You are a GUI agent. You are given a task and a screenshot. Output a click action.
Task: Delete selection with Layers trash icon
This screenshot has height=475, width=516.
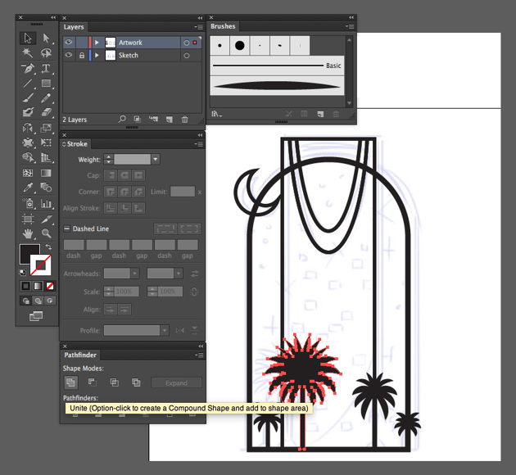point(185,120)
